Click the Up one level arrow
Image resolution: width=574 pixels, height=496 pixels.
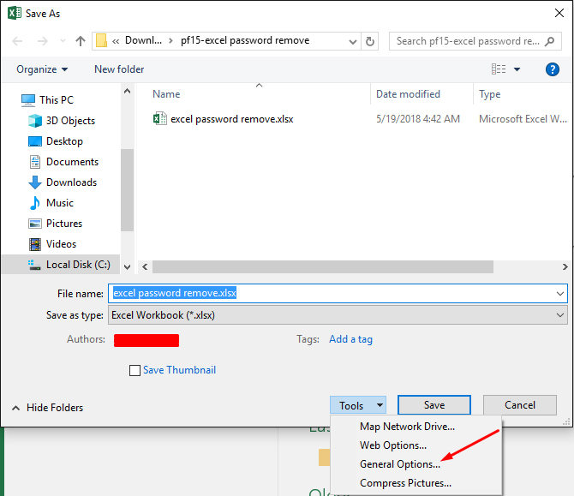(x=81, y=41)
